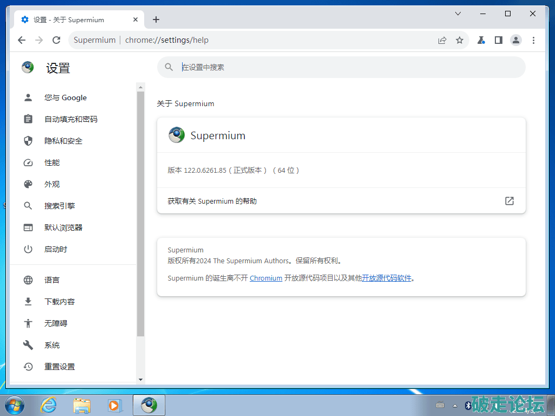Screen dimensions: 555x416
Task: Close the Settings tab
Action: pos(135,20)
